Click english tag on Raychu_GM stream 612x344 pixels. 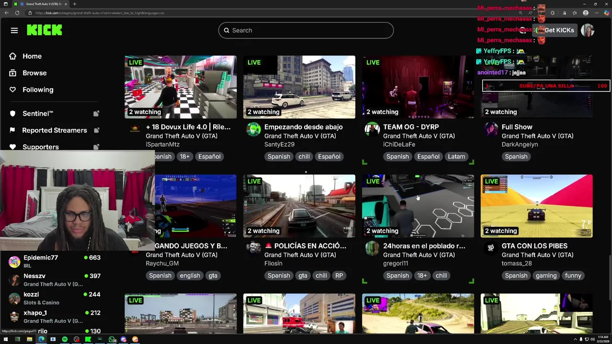190,275
